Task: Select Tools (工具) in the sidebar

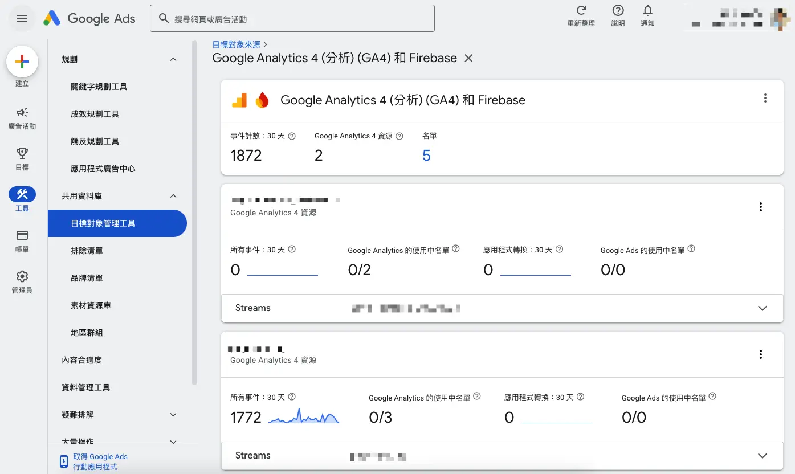Action: tap(22, 200)
